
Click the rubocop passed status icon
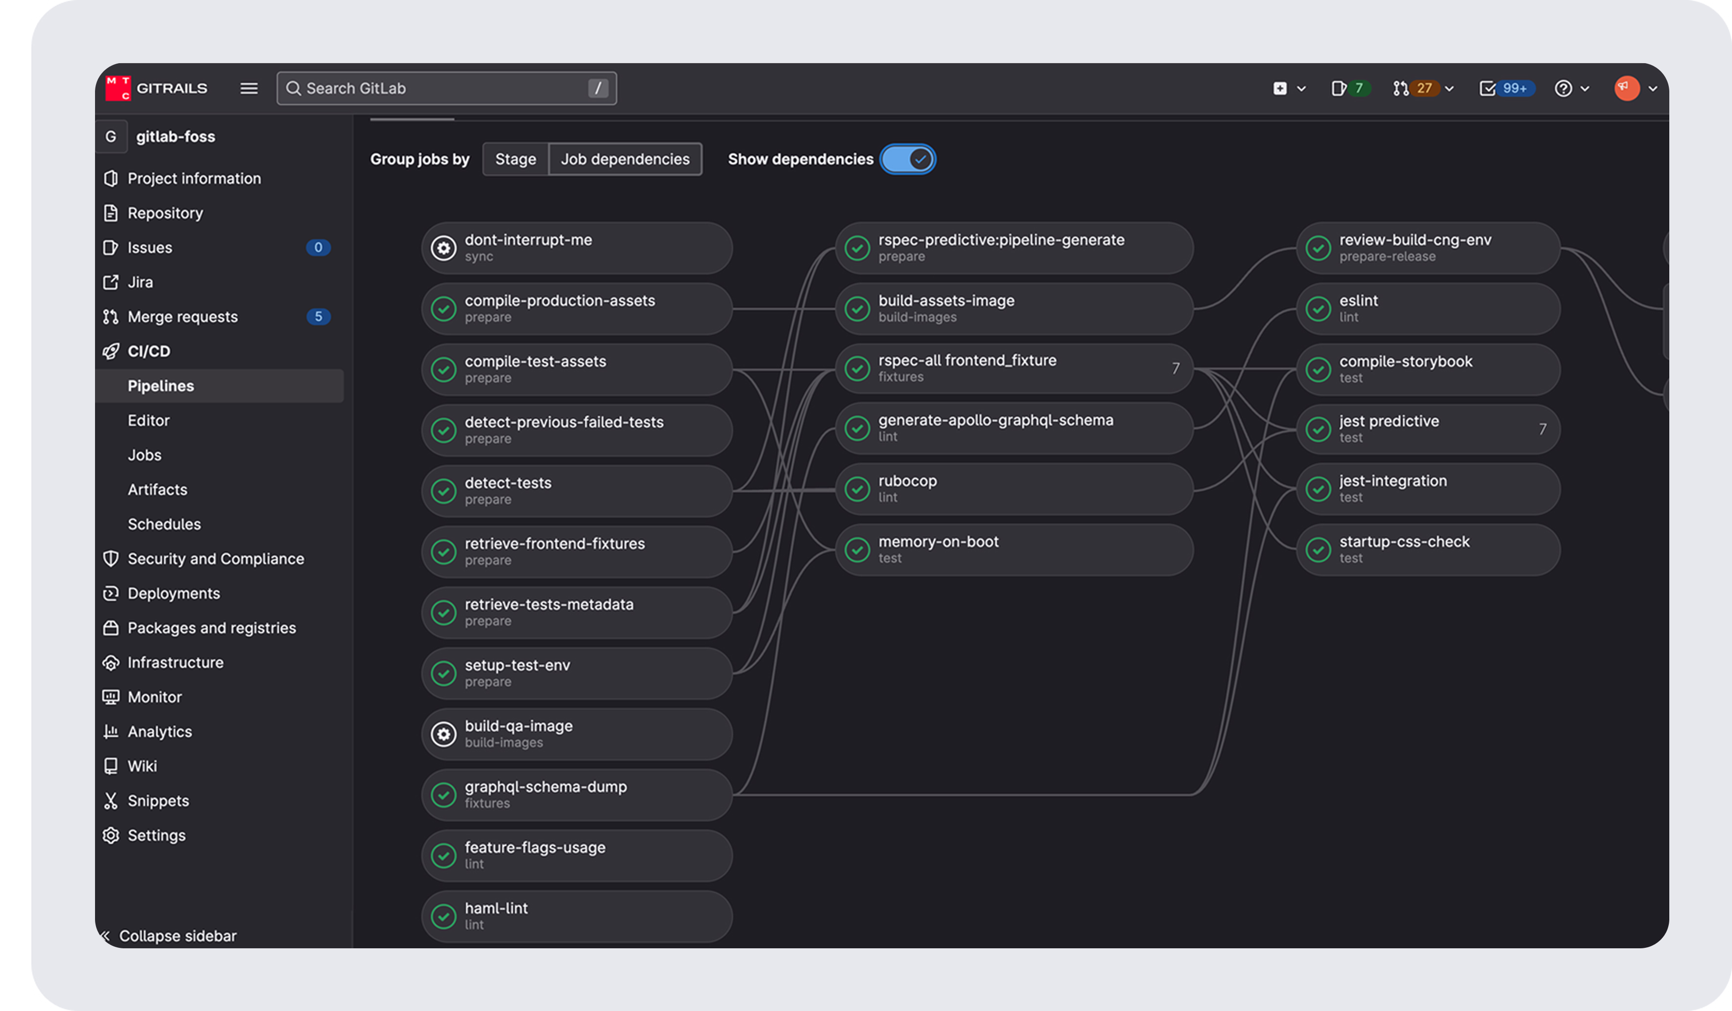[x=857, y=489]
